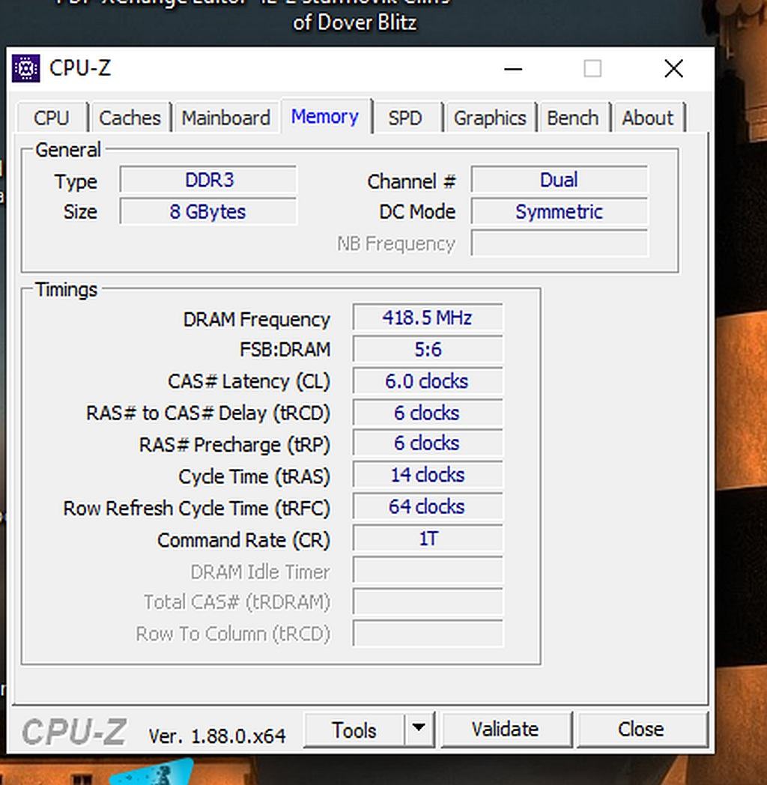The image size is (767, 785).
Task: Click the 14 clocks tRAS value
Action: (x=428, y=475)
